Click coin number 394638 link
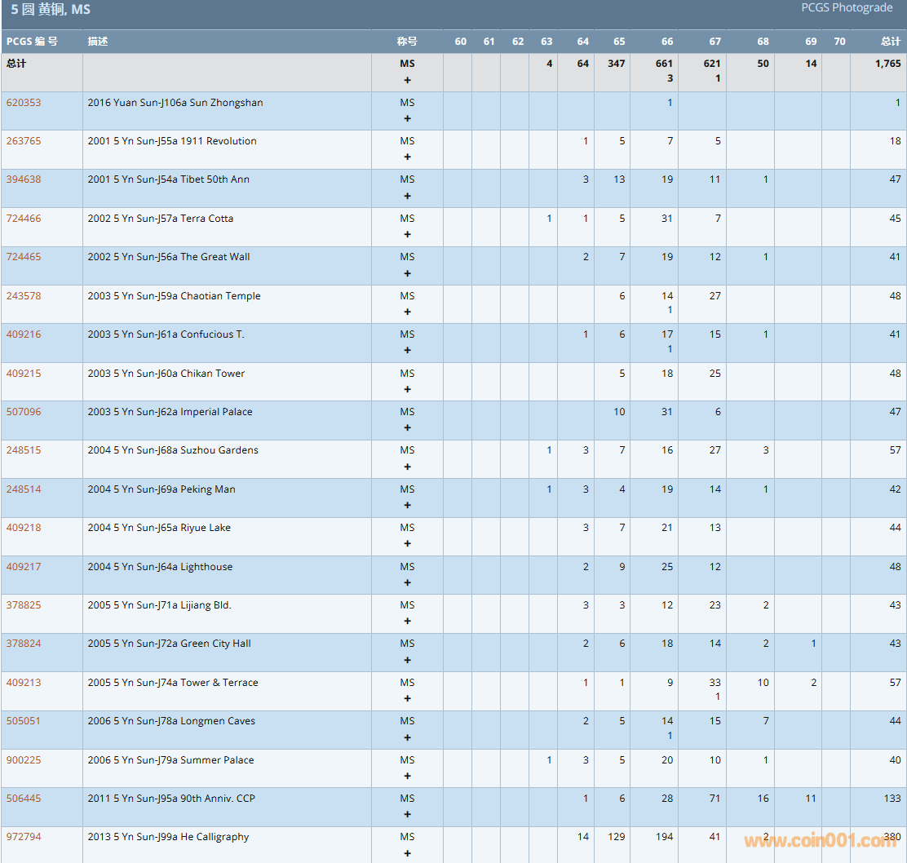The width and height of the screenshot is (907, 863). [x=24, y=179]
